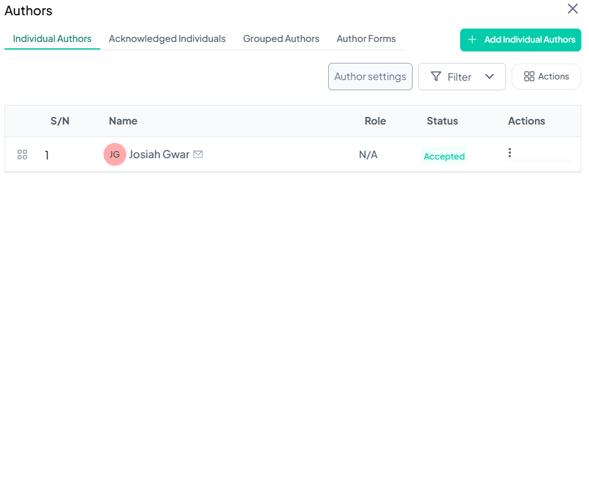Click the Status column header
589x486 pixels.
(x=442, y=121)
